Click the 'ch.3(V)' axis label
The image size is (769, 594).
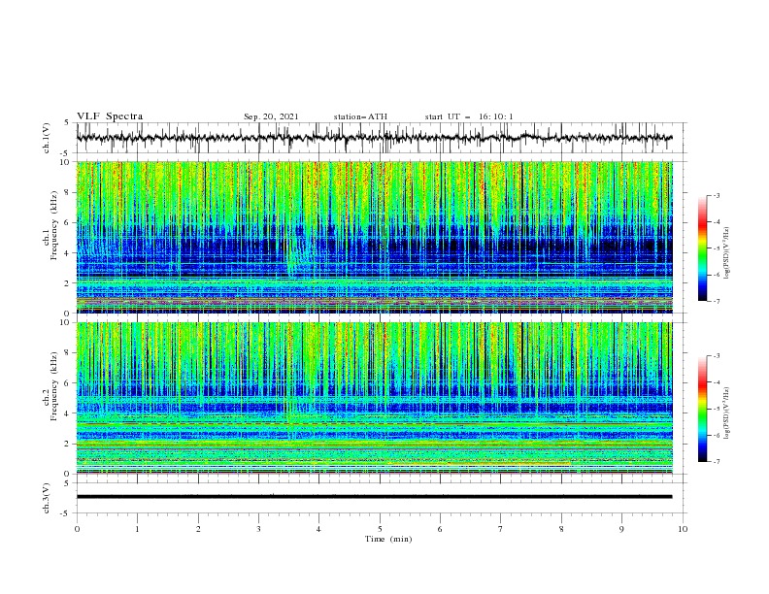[x=47, y=498]
